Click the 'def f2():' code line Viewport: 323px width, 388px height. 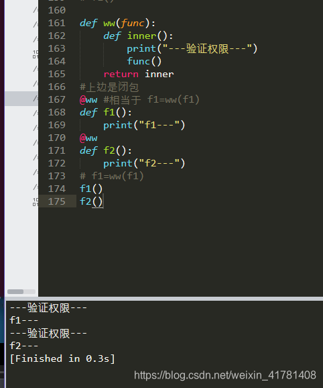[106, 150]
